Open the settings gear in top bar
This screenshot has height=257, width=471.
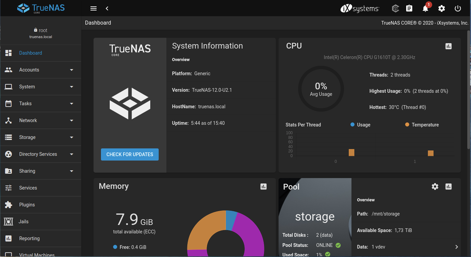(x=442, y=8)
